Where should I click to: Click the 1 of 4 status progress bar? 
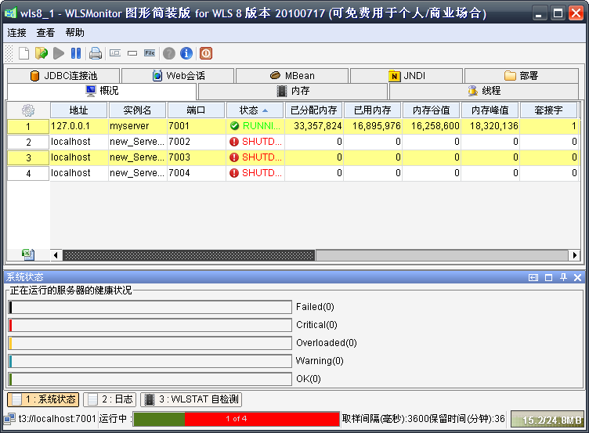click(x=237, y=419)
